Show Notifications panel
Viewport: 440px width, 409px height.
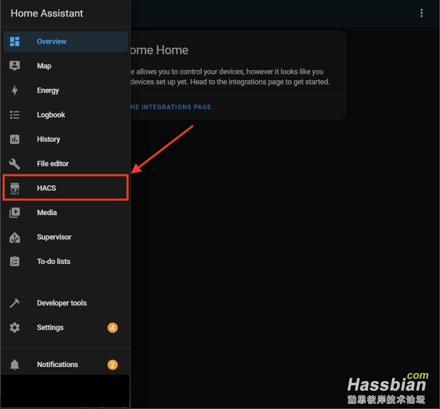tap(66, 364)
